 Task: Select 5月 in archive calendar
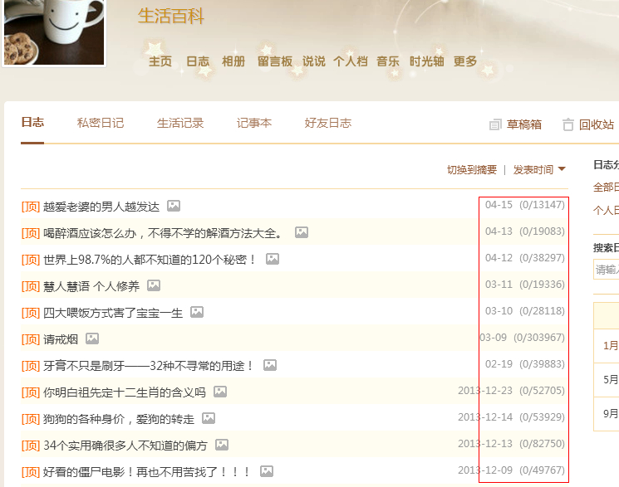click(611, 380)
